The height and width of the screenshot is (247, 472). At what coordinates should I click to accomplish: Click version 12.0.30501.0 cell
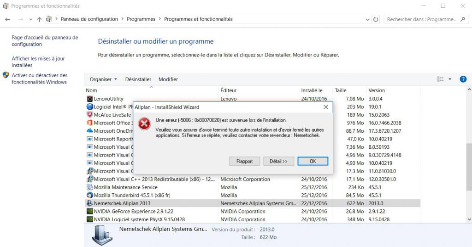coord(382,179)
